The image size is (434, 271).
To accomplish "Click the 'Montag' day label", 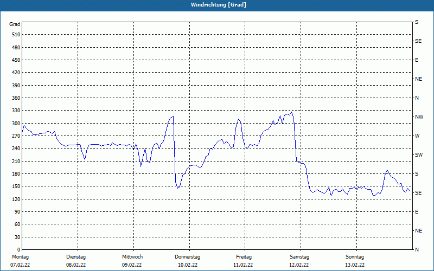I will [20, 257].
